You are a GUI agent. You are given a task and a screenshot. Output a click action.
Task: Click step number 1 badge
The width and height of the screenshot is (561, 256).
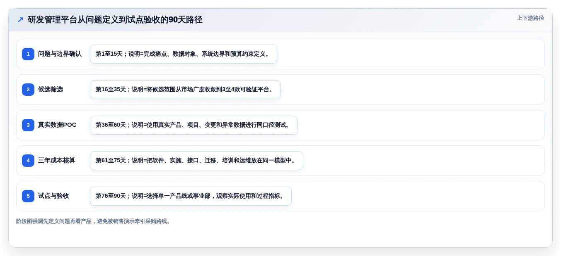(x=28, y=54)
